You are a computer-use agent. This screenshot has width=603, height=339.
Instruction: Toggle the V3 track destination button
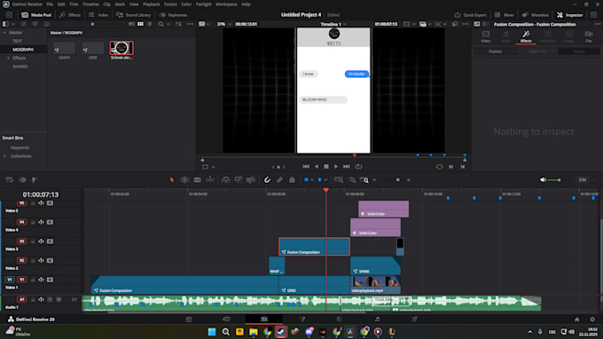22,241
